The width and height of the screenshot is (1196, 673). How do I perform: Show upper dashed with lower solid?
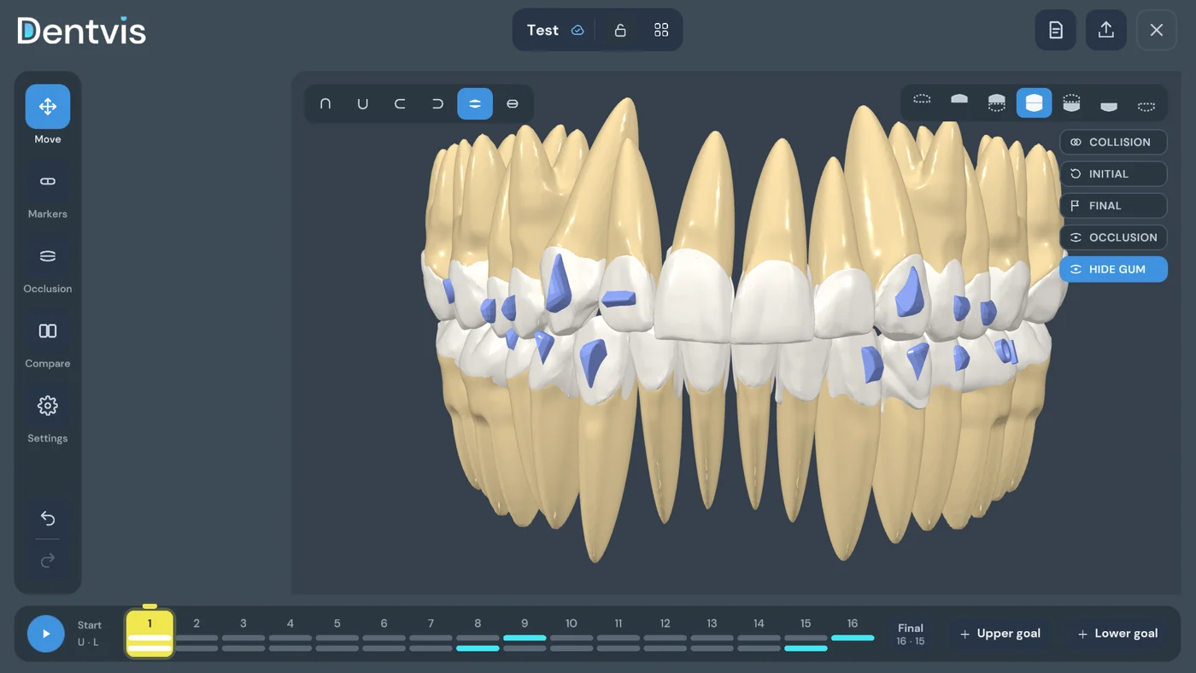coord(1071,102)
